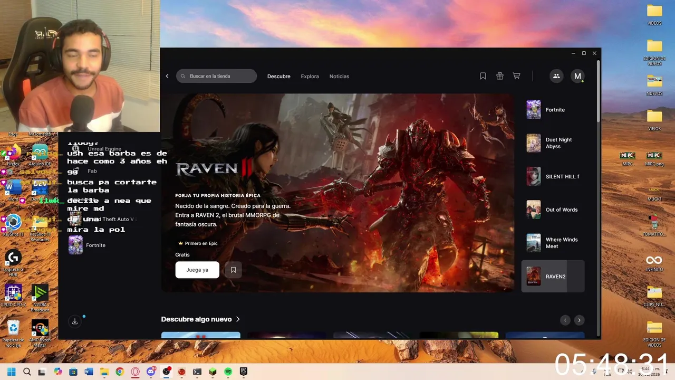Viewport: 675px width, 380px height.
Task: Switch to the Explora tab
Action: pos(310,76)
